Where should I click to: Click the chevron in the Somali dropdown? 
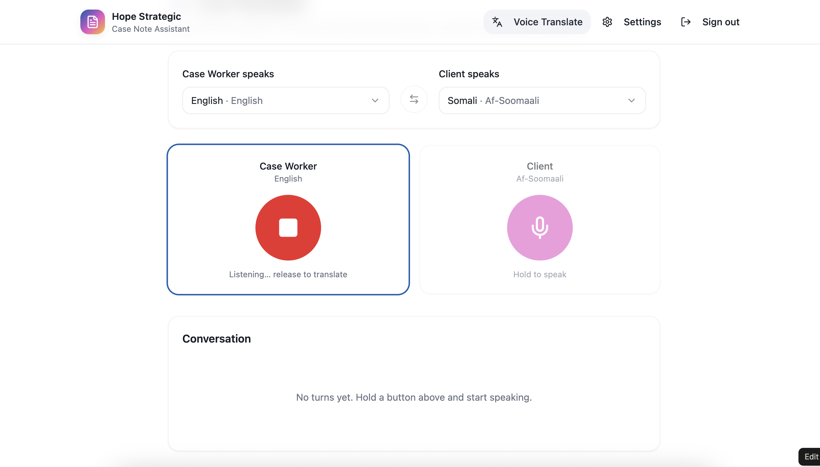(x=631, y=101)
